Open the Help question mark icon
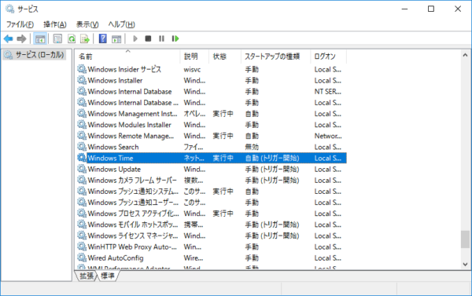The height and width of the screenshot is (296, 472). click(x=102, y=38)
